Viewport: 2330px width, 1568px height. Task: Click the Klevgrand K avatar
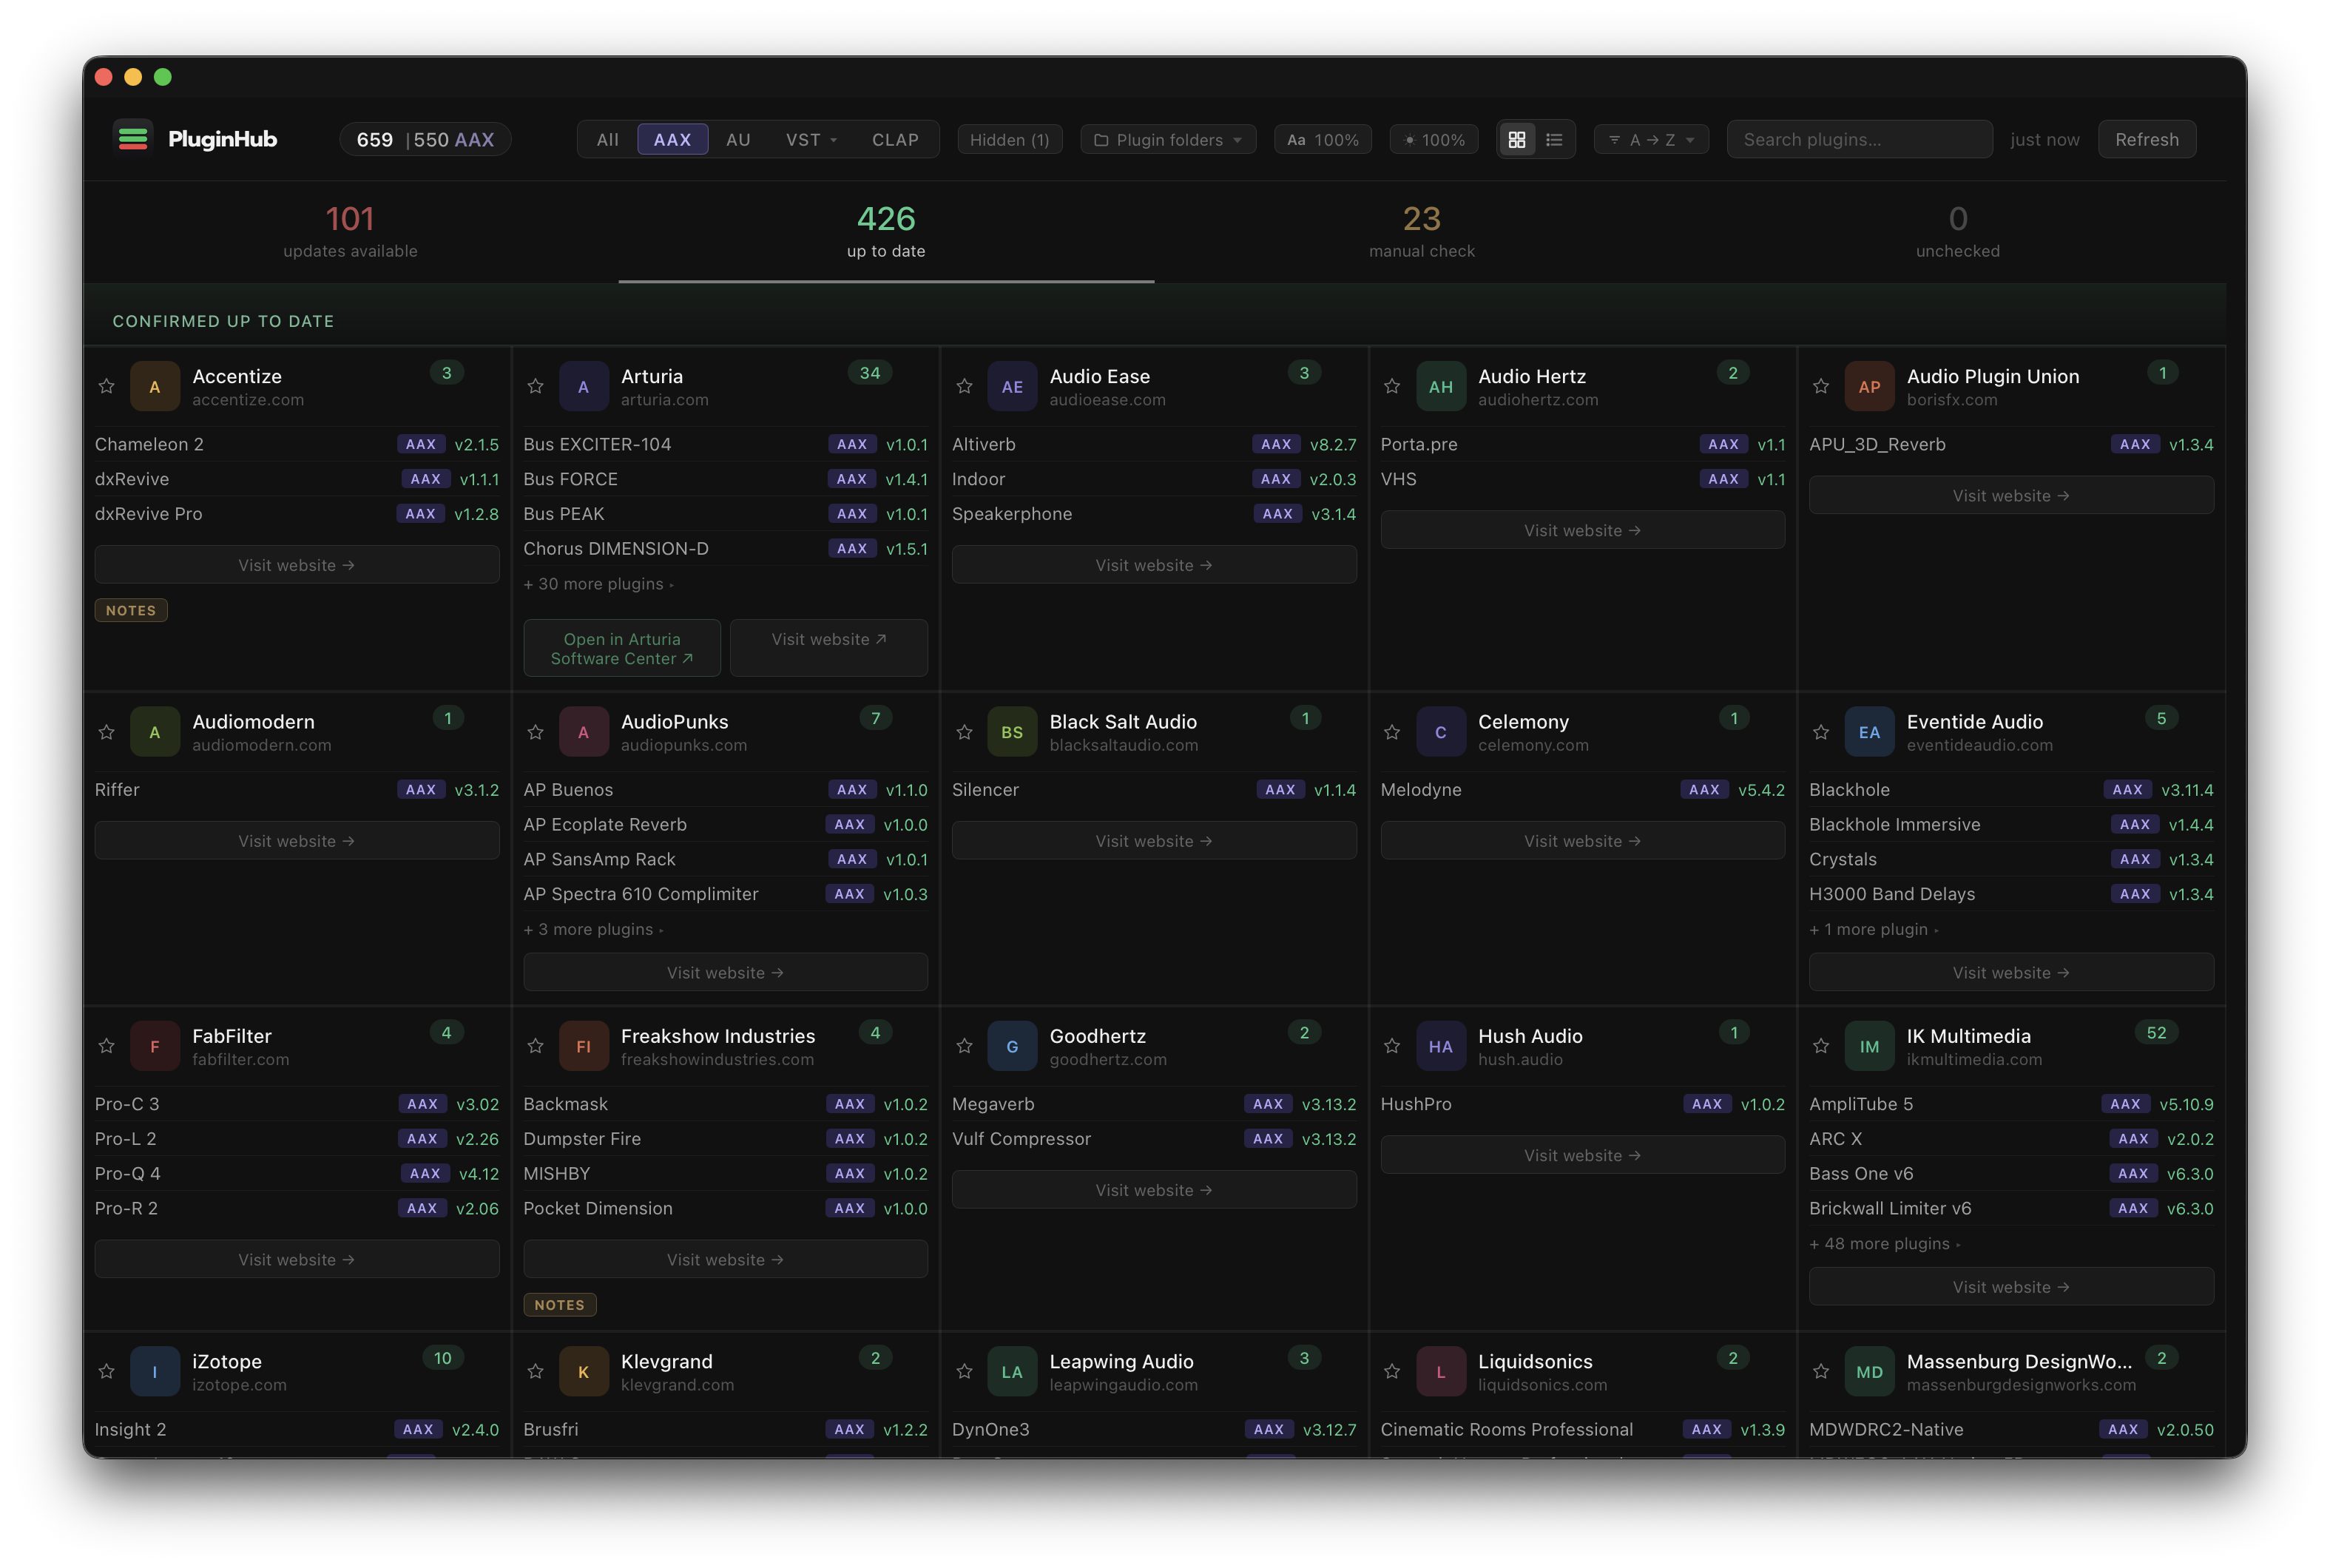(584, 1372)
